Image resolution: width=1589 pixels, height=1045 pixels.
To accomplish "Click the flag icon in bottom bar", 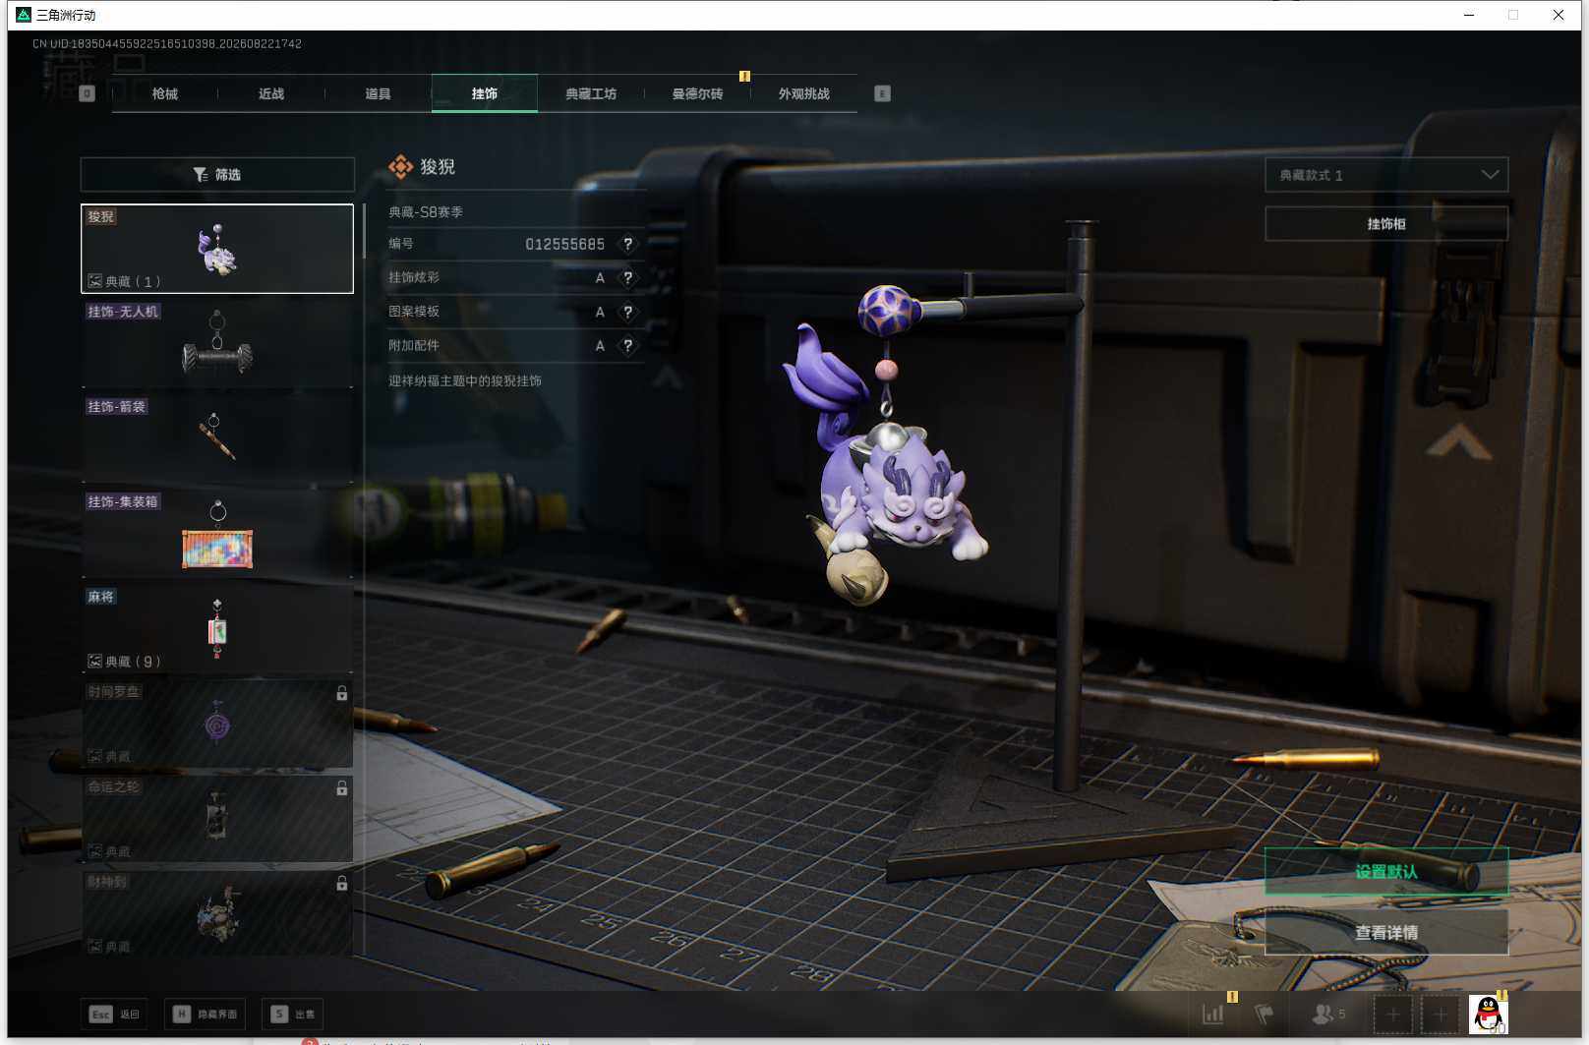I will [x=1265, y=1014].
